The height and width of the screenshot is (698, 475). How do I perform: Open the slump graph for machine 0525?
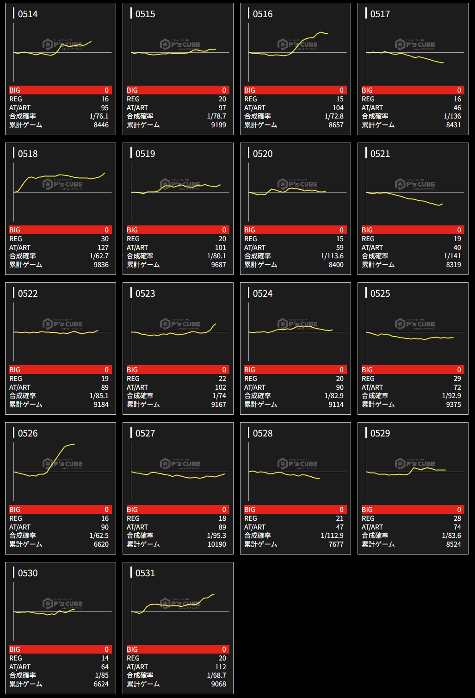pyautogui.click(x=415, y=332)
